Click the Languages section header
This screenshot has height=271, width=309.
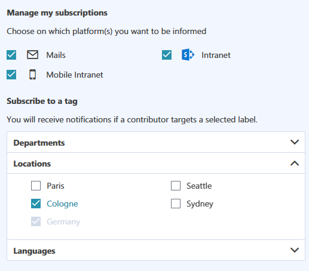point(156,250)
